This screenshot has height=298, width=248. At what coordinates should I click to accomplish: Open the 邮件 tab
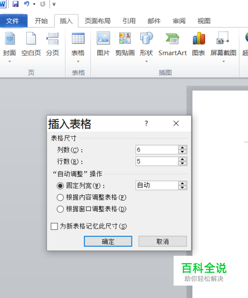[x=154, y=21]
